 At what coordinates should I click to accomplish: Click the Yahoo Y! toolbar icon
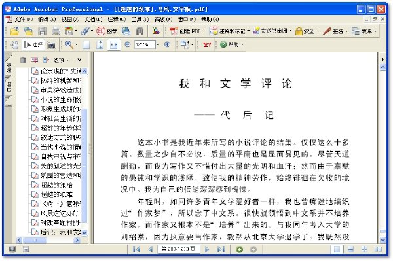coord(207,44)
